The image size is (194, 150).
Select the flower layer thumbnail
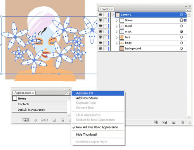click(122, 20)
